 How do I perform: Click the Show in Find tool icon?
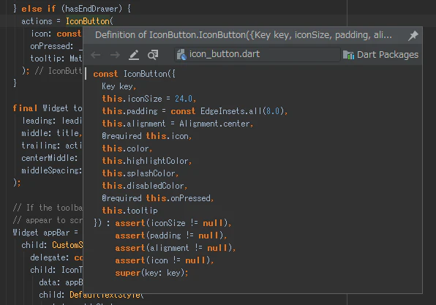(153, 55)
